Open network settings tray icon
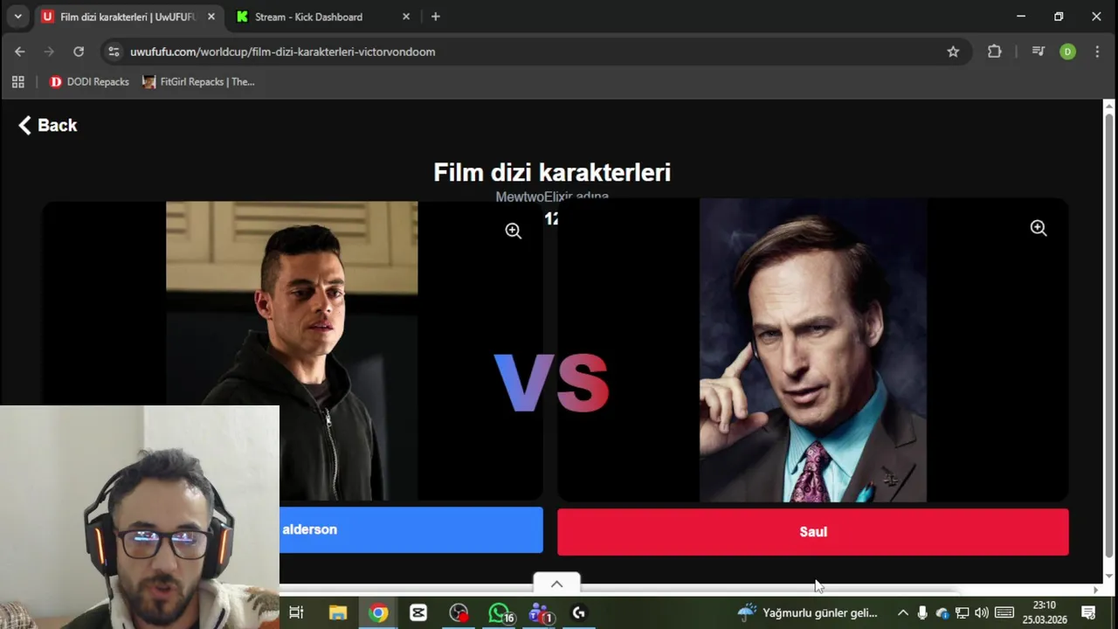This screenshot has width=1118, height=629. (x=962, y=612)
